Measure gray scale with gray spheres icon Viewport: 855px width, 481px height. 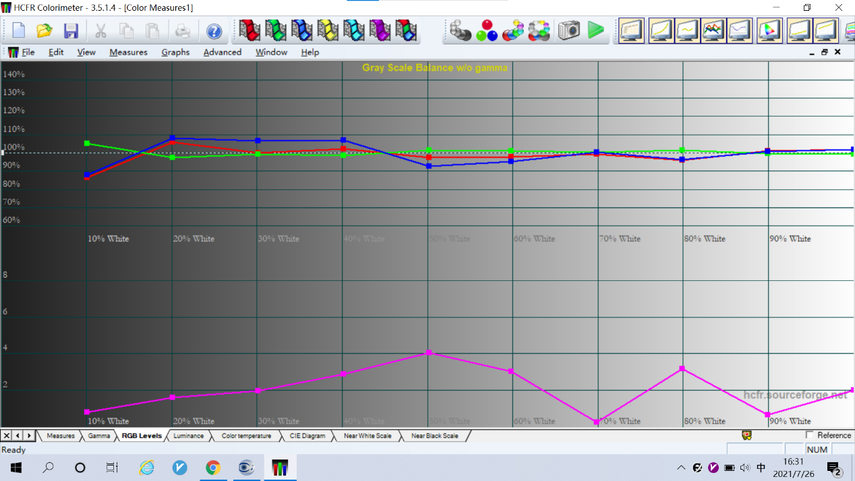tap(461, 31)
